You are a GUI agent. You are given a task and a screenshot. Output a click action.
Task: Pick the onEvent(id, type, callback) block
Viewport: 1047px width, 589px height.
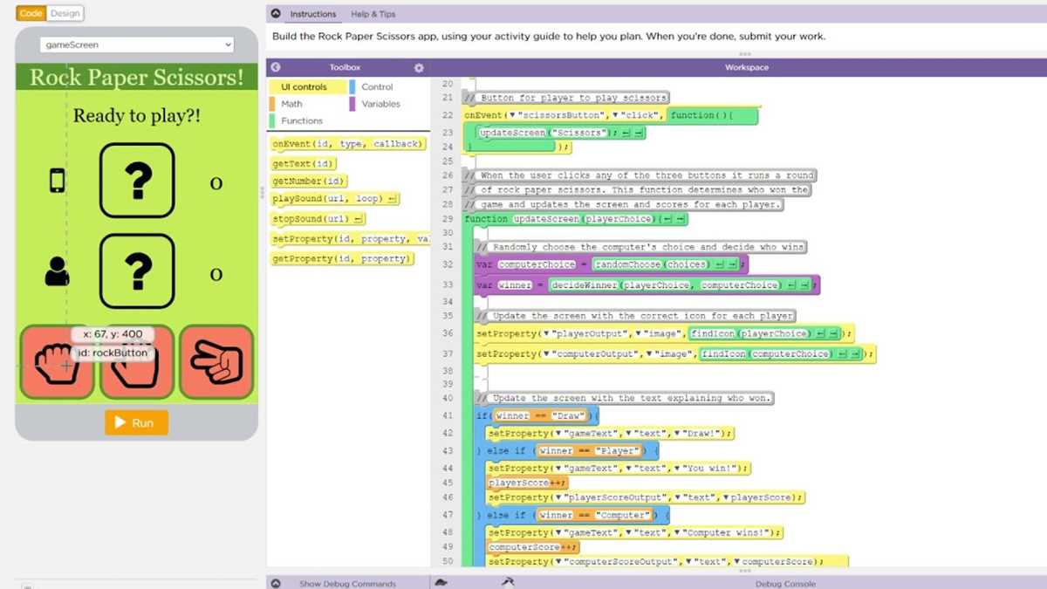pos(348,144)
